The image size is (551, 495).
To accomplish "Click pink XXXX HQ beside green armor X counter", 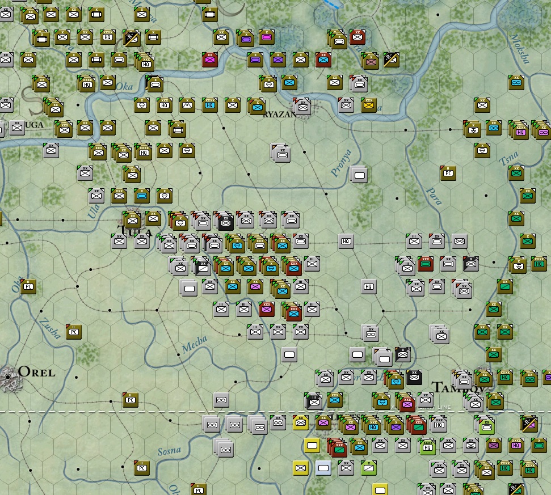I will click(516, 446).
